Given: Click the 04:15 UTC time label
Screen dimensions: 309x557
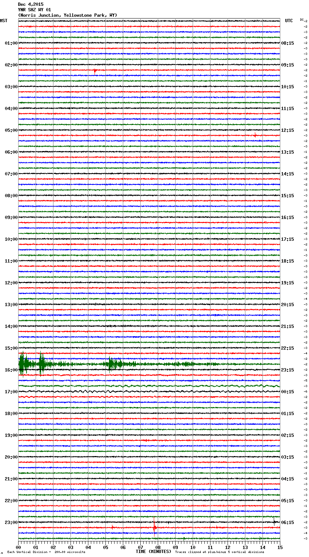Looking at the screenshot, I should 288,479.
